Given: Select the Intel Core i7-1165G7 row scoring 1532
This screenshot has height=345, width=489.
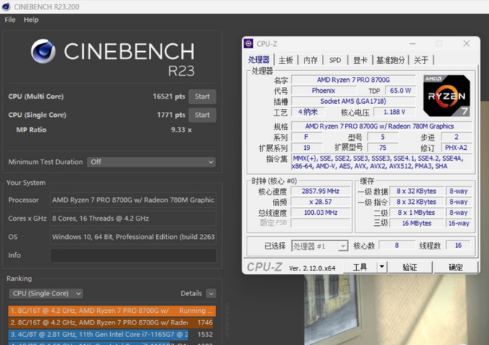Looking at the screenshot, I should [112, 334].
